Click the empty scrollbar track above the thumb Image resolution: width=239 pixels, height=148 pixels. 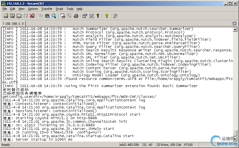[x=235, y=81]
